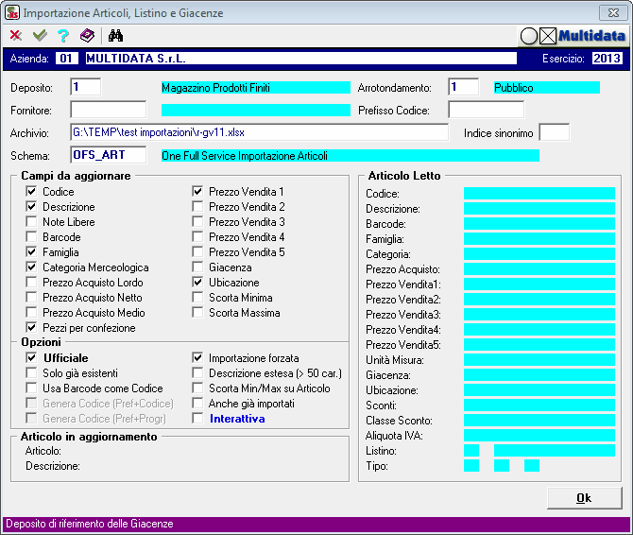Click the Azienda code field 01
This screenshot has height=535, width=633.
(67, 59)
